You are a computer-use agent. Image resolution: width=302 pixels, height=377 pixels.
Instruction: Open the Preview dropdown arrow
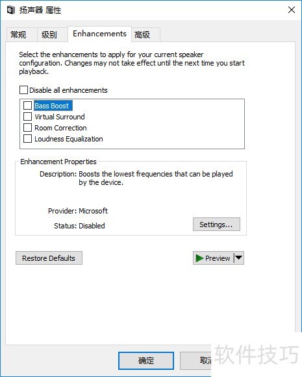pos(239,258)
